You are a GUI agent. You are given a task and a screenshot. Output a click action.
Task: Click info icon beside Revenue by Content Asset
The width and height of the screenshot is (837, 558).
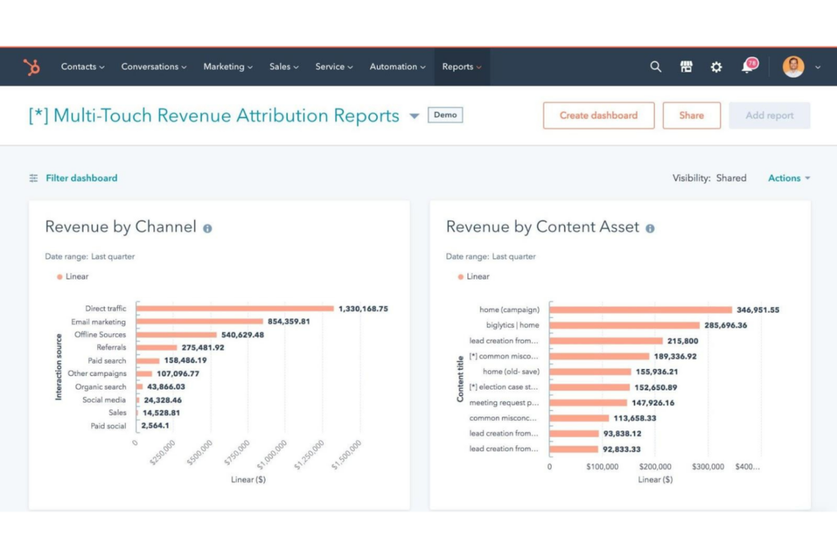650,228
